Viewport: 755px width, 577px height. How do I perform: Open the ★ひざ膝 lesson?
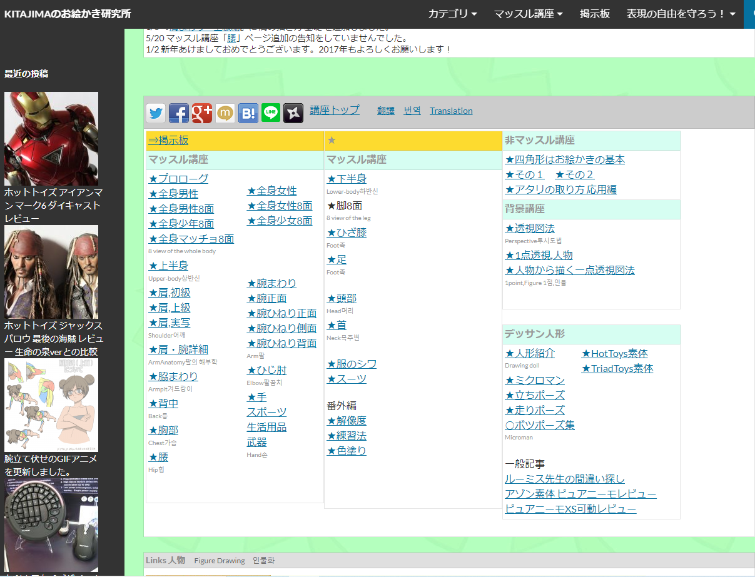[347, 233]
